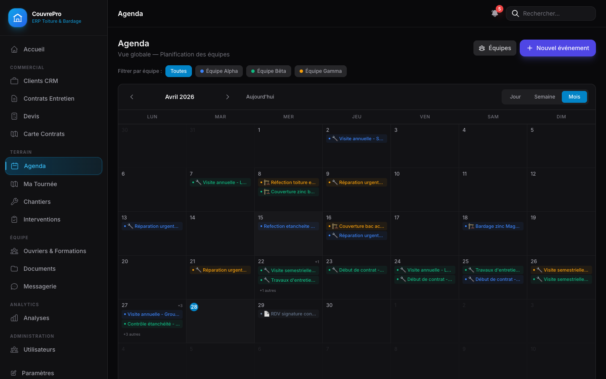This screenshot has height=379, width=606.
Task: Open the notifications bell
Action: 495,13
